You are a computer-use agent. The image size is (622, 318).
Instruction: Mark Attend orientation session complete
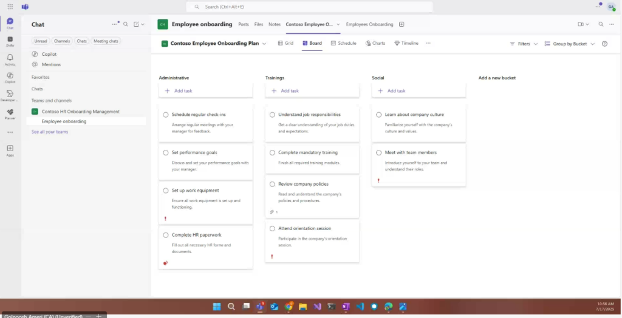(x=272, y=229)
